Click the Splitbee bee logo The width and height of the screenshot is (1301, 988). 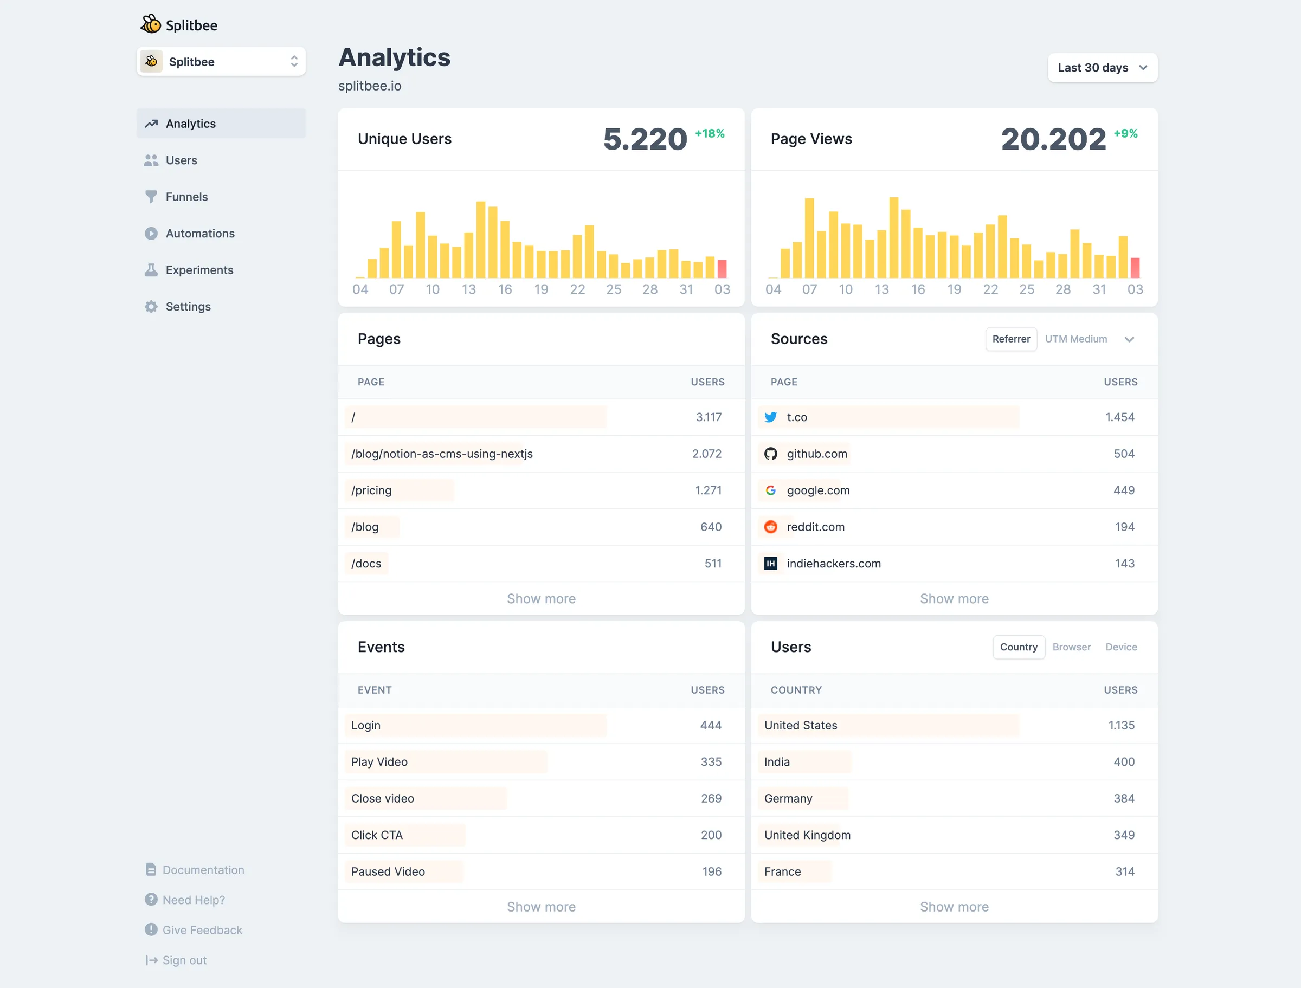151,24
